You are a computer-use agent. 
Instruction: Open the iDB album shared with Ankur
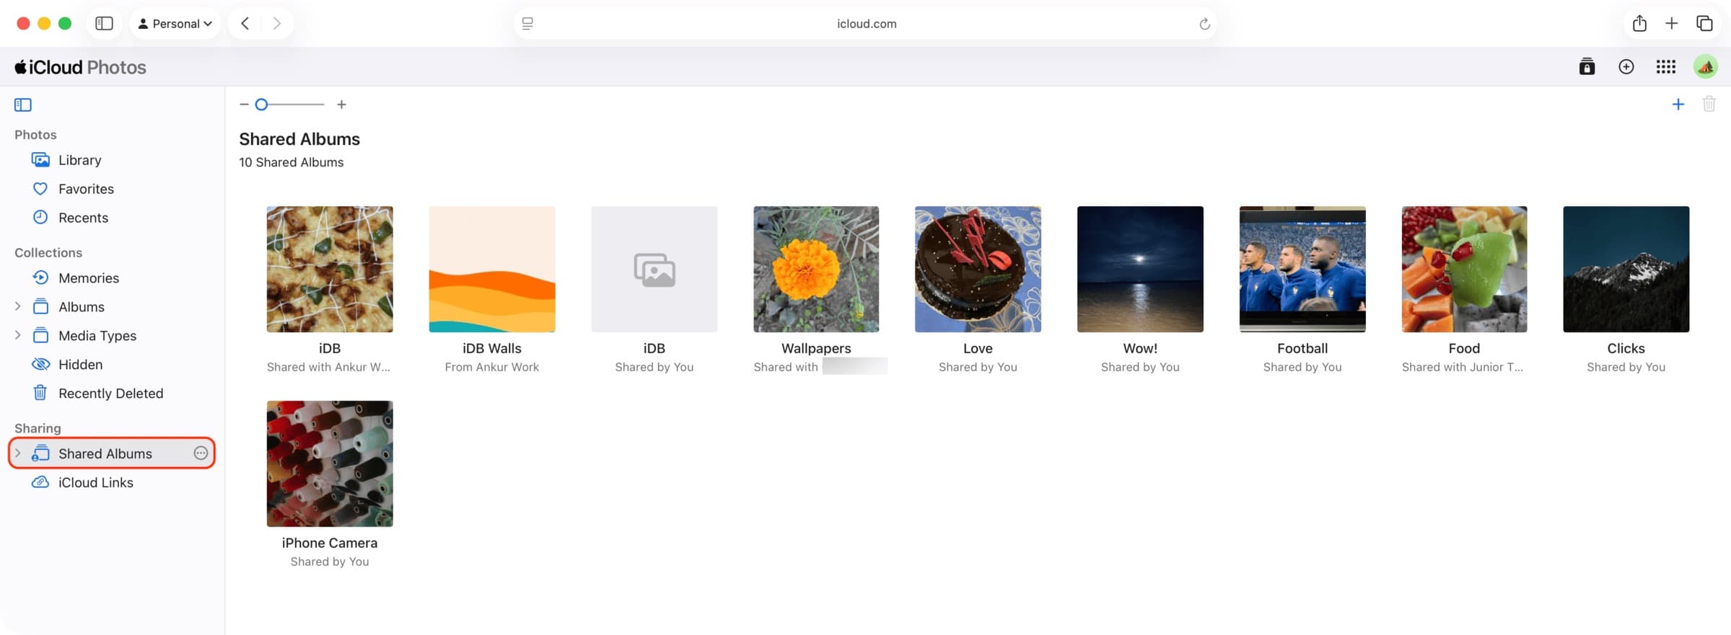coord(330,270)
